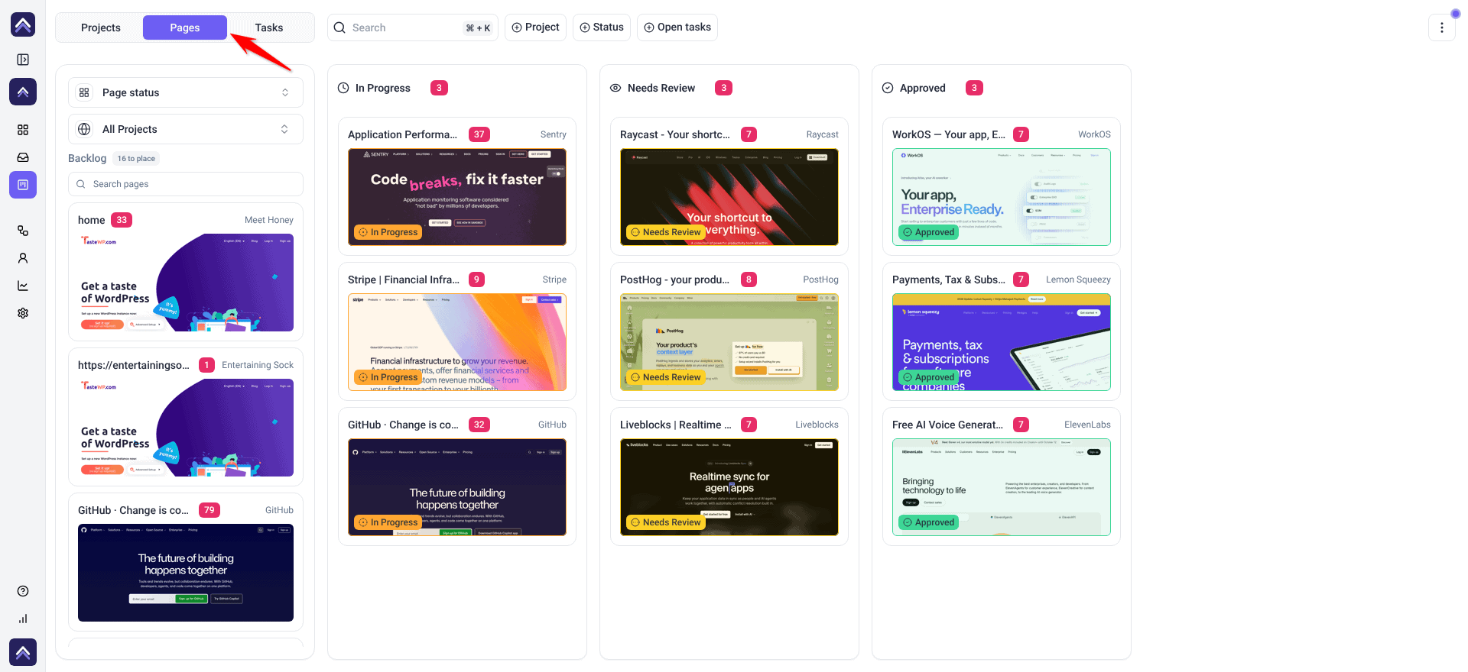Open the Meet Honey home backlog thumbnail

(x=186, y=283)
